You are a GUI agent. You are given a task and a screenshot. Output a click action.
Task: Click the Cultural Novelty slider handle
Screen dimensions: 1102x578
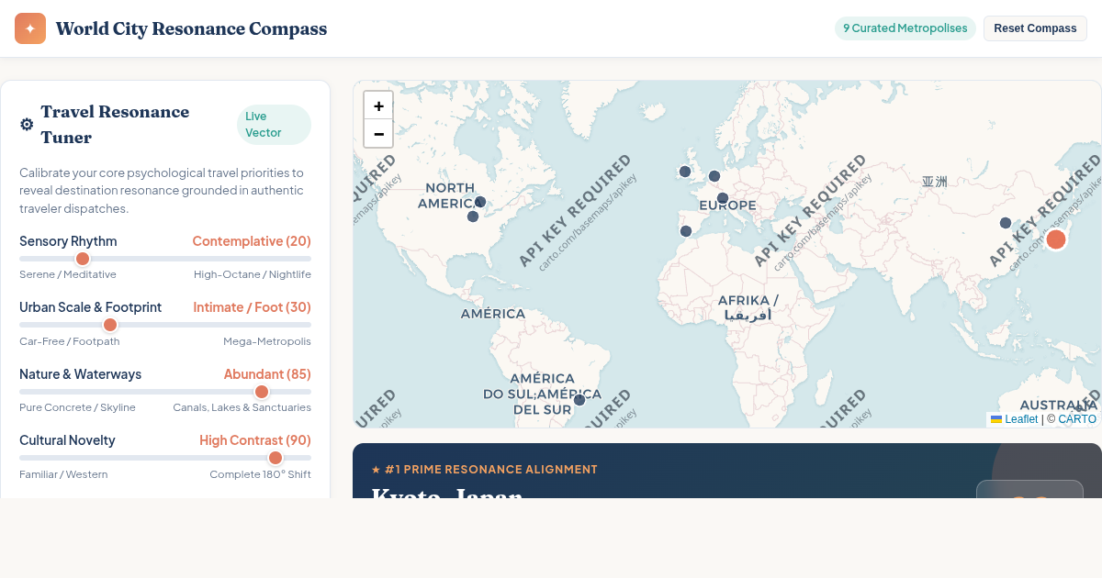275,458
